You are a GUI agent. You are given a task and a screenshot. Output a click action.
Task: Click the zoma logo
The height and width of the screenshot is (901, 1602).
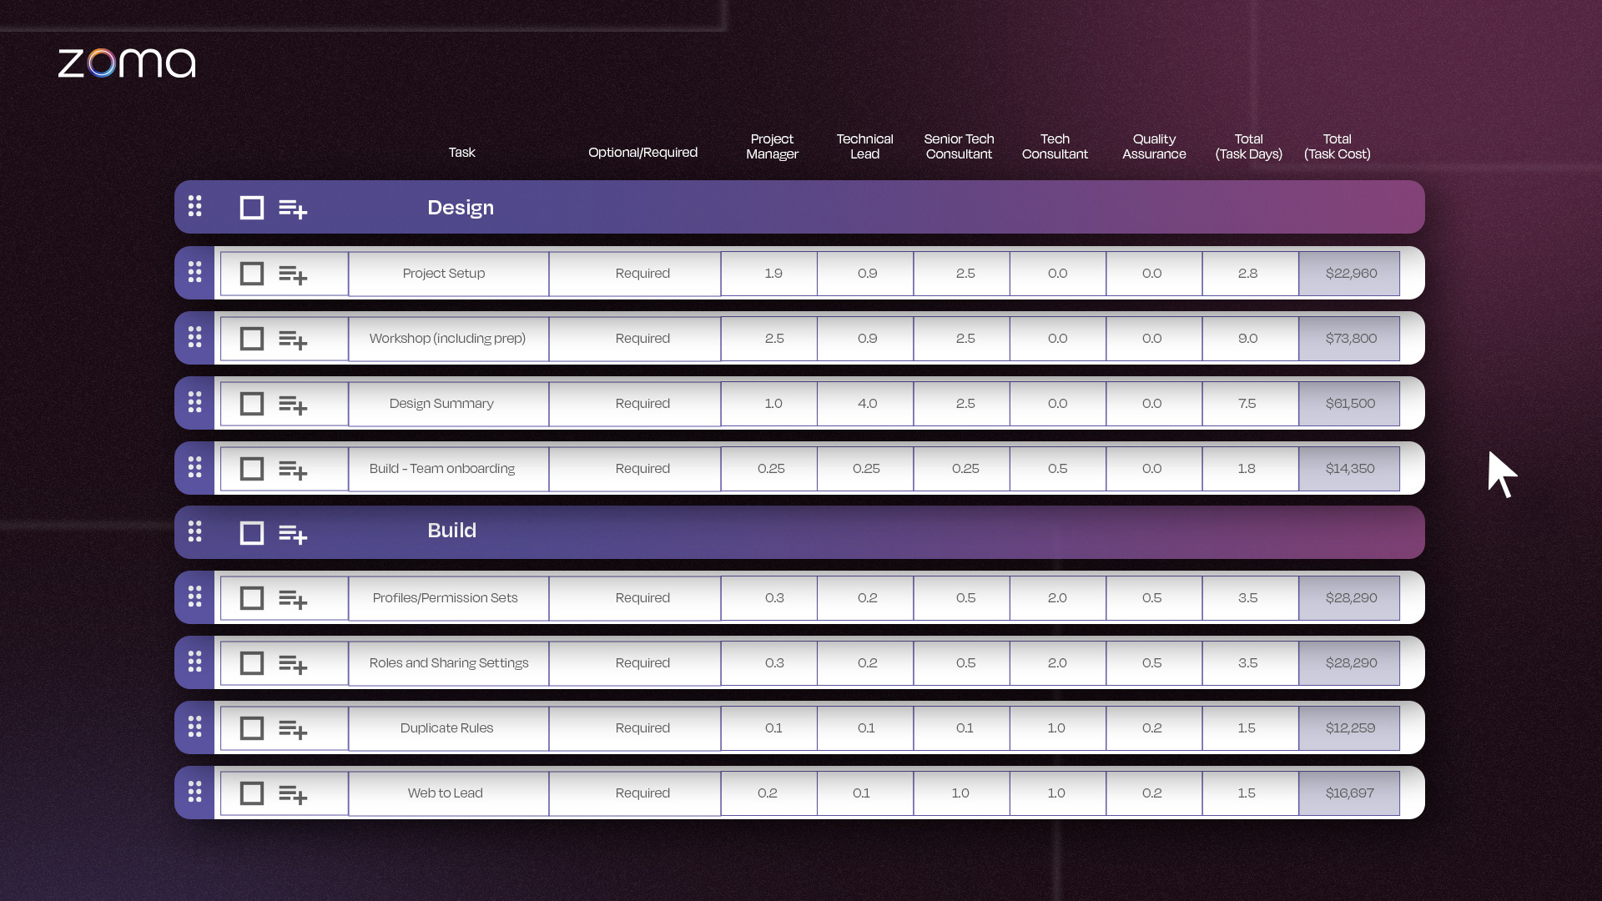tap(127, 63)
